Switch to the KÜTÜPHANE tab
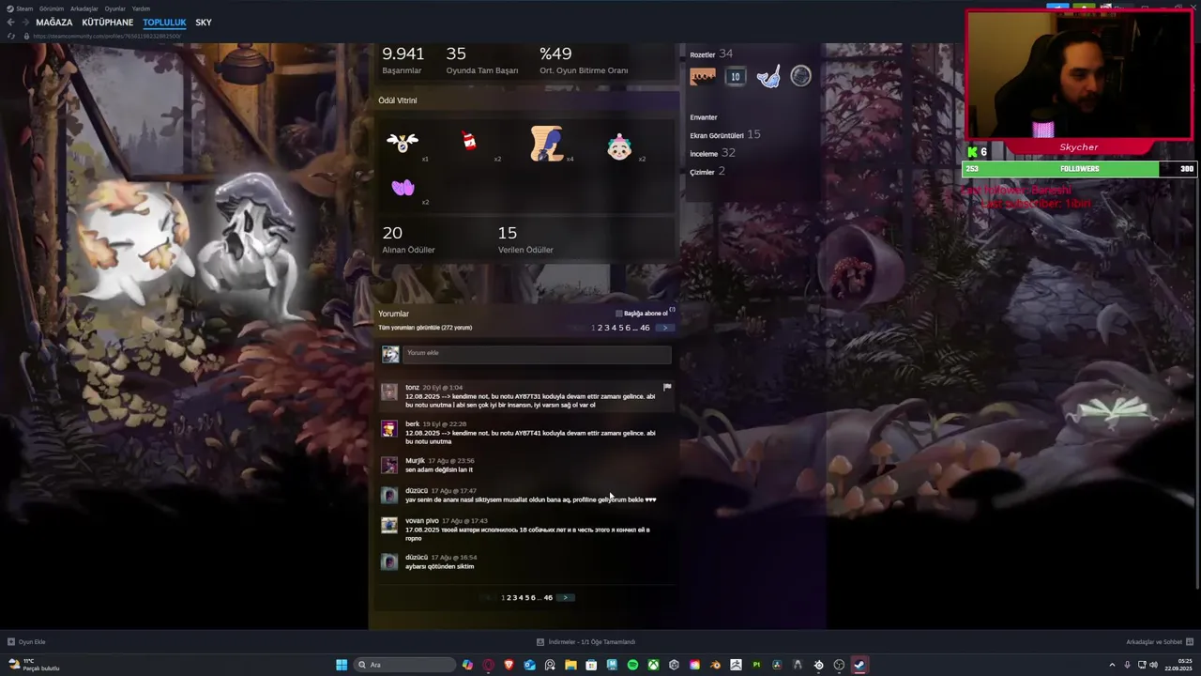The width and height of the screenshot is (1201, 676). [108, 23]
